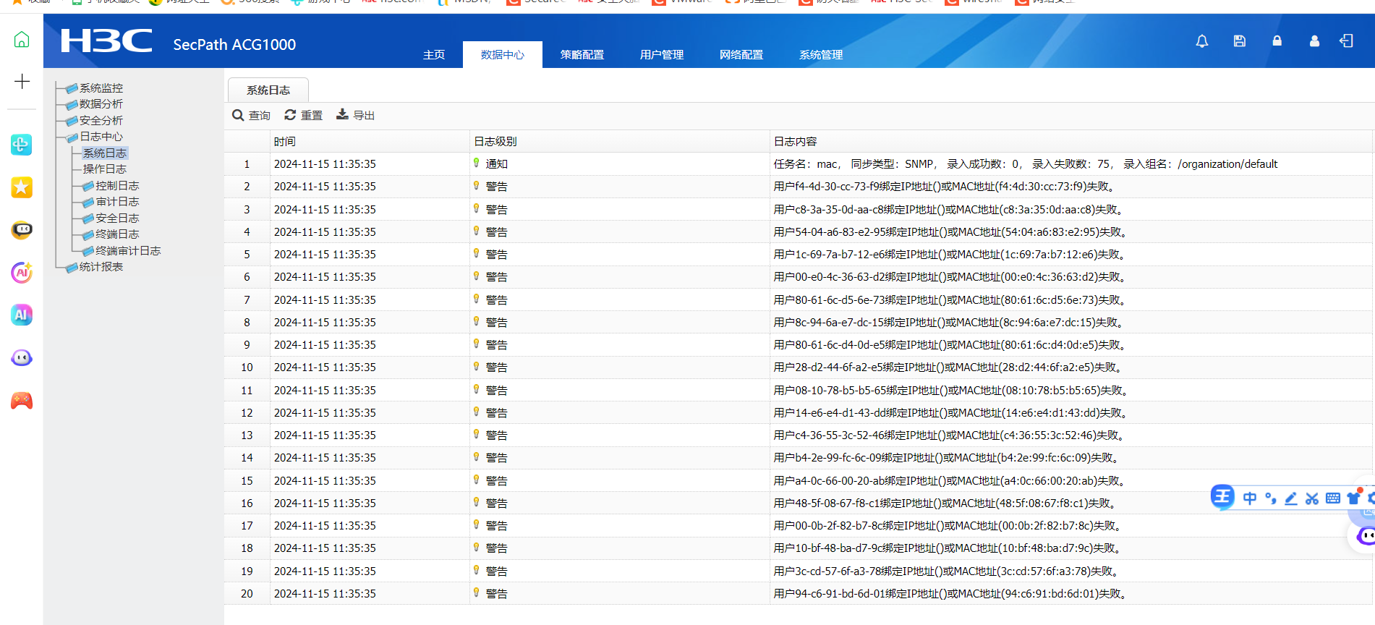Image resolution: width=1375 pixels, height=625 pixels.
Task: Click the green home icon in the browser sidebar
Action: (22, 39)
